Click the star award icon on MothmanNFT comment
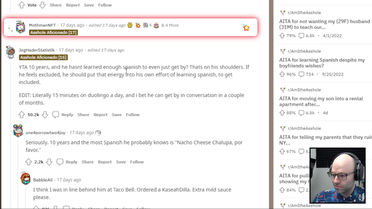372x209 pixels. click(246, 27)
